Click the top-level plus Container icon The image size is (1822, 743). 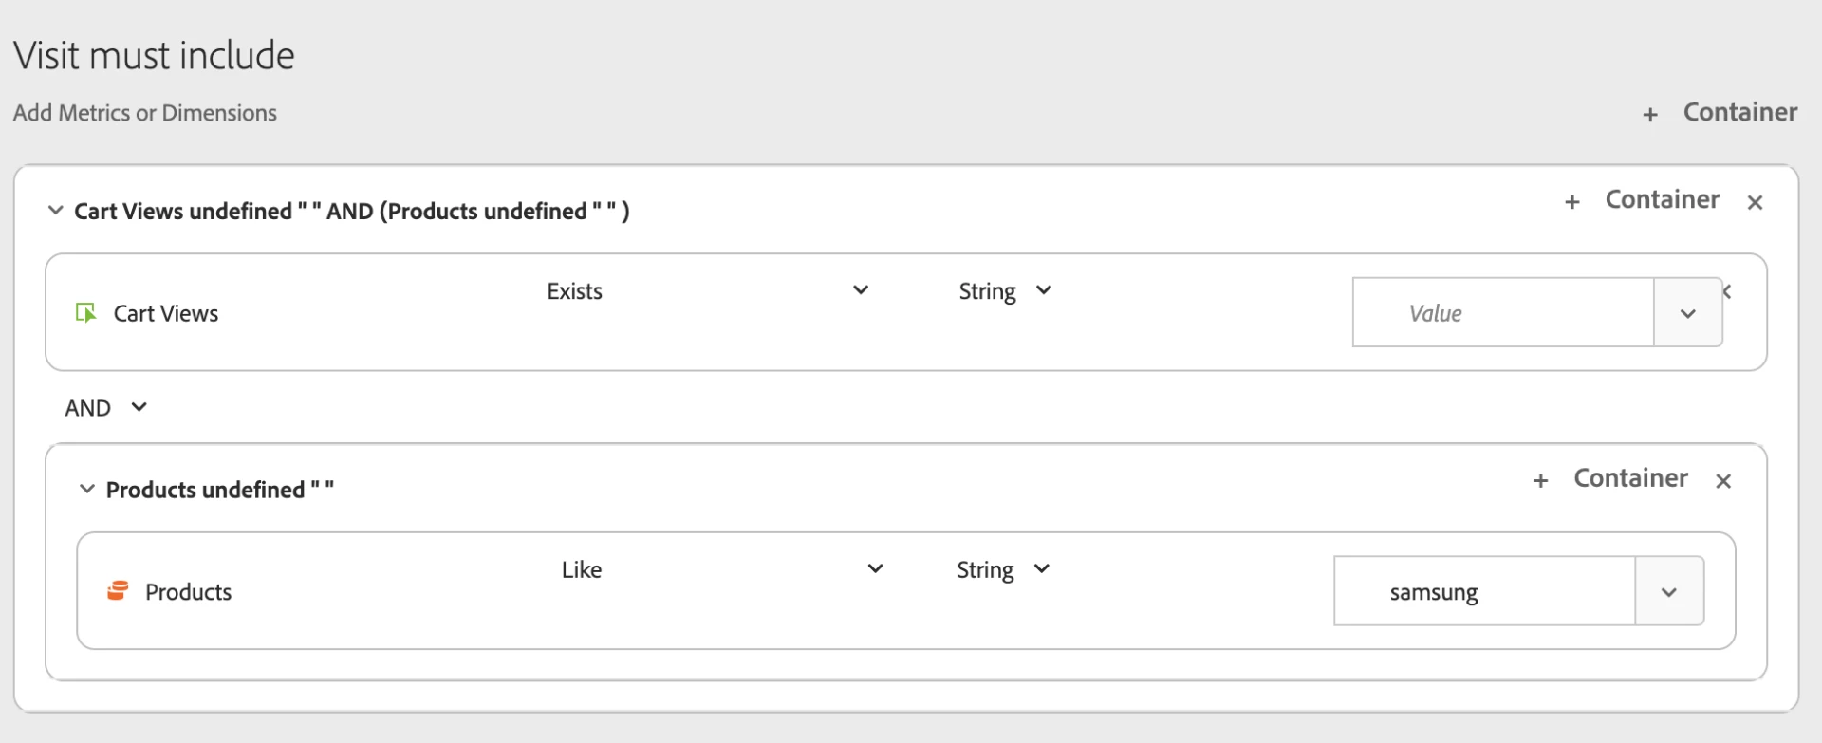[x=1650, y=115]
